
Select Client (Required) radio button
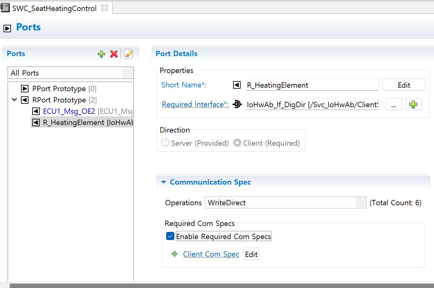237,143
